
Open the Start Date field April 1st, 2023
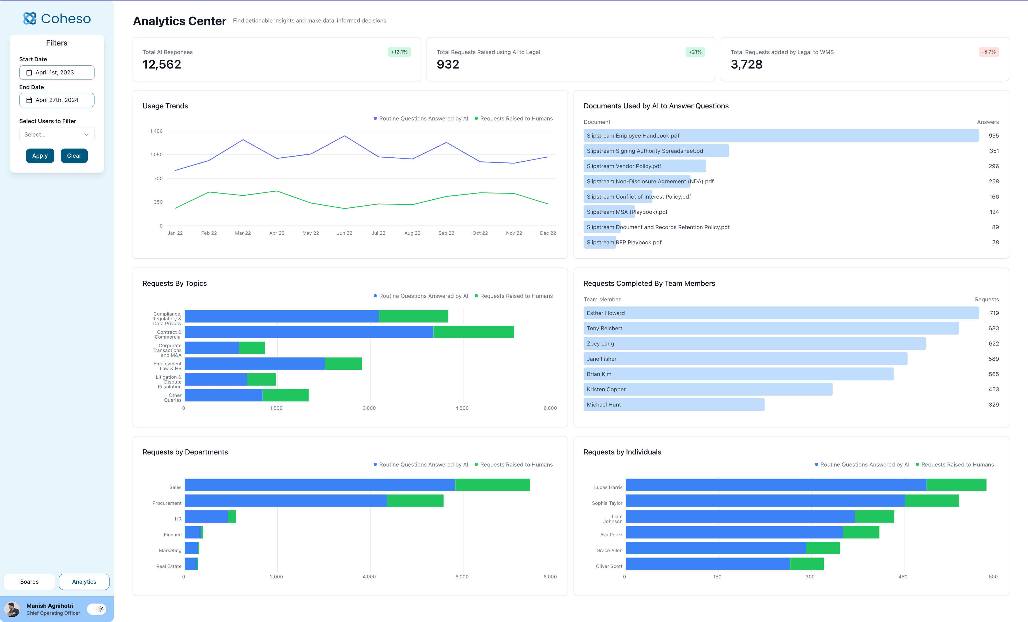click(x=57, y=73)
